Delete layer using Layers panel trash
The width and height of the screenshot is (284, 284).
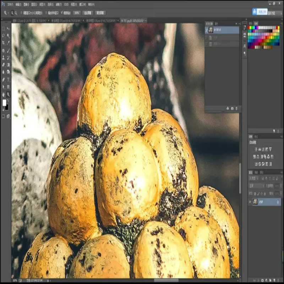(x=278, y=280)
